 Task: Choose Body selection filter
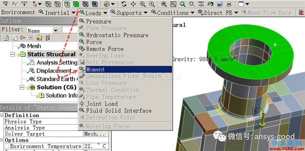(76, 4)
